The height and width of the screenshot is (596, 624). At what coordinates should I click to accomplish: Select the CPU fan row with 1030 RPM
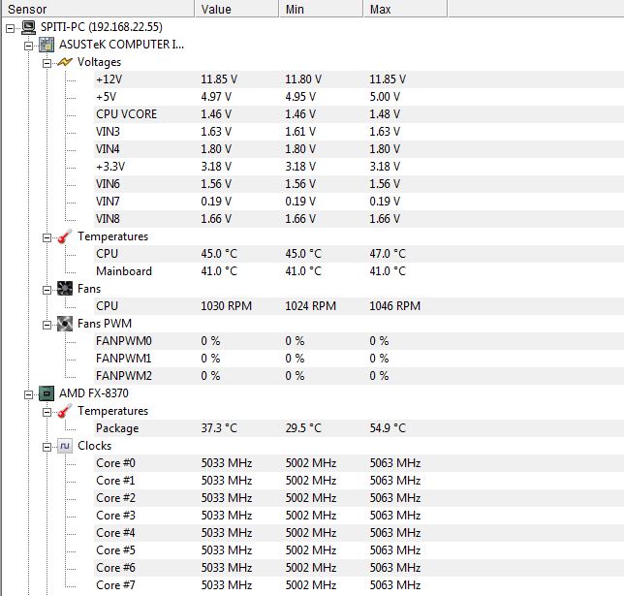pos(359,306)
